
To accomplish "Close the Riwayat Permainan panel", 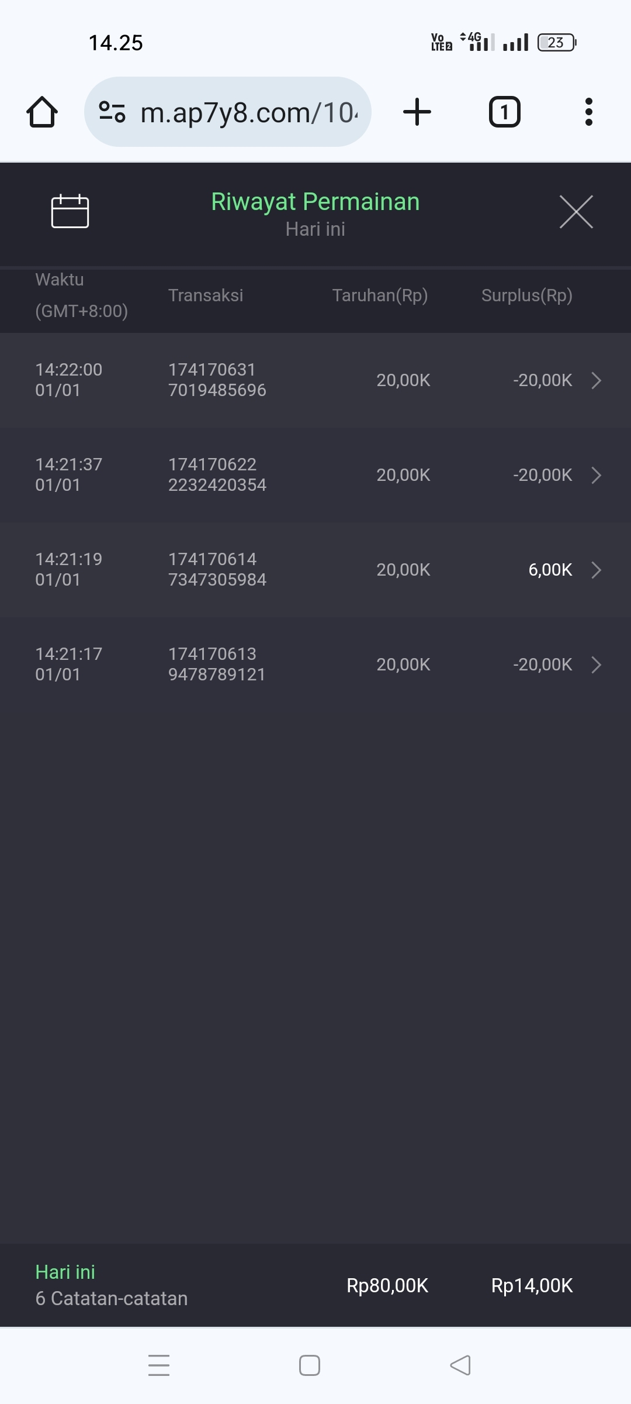I will pyautogui.click(x=576, y=212).
